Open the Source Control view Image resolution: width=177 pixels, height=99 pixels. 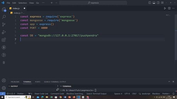[4, 24]
